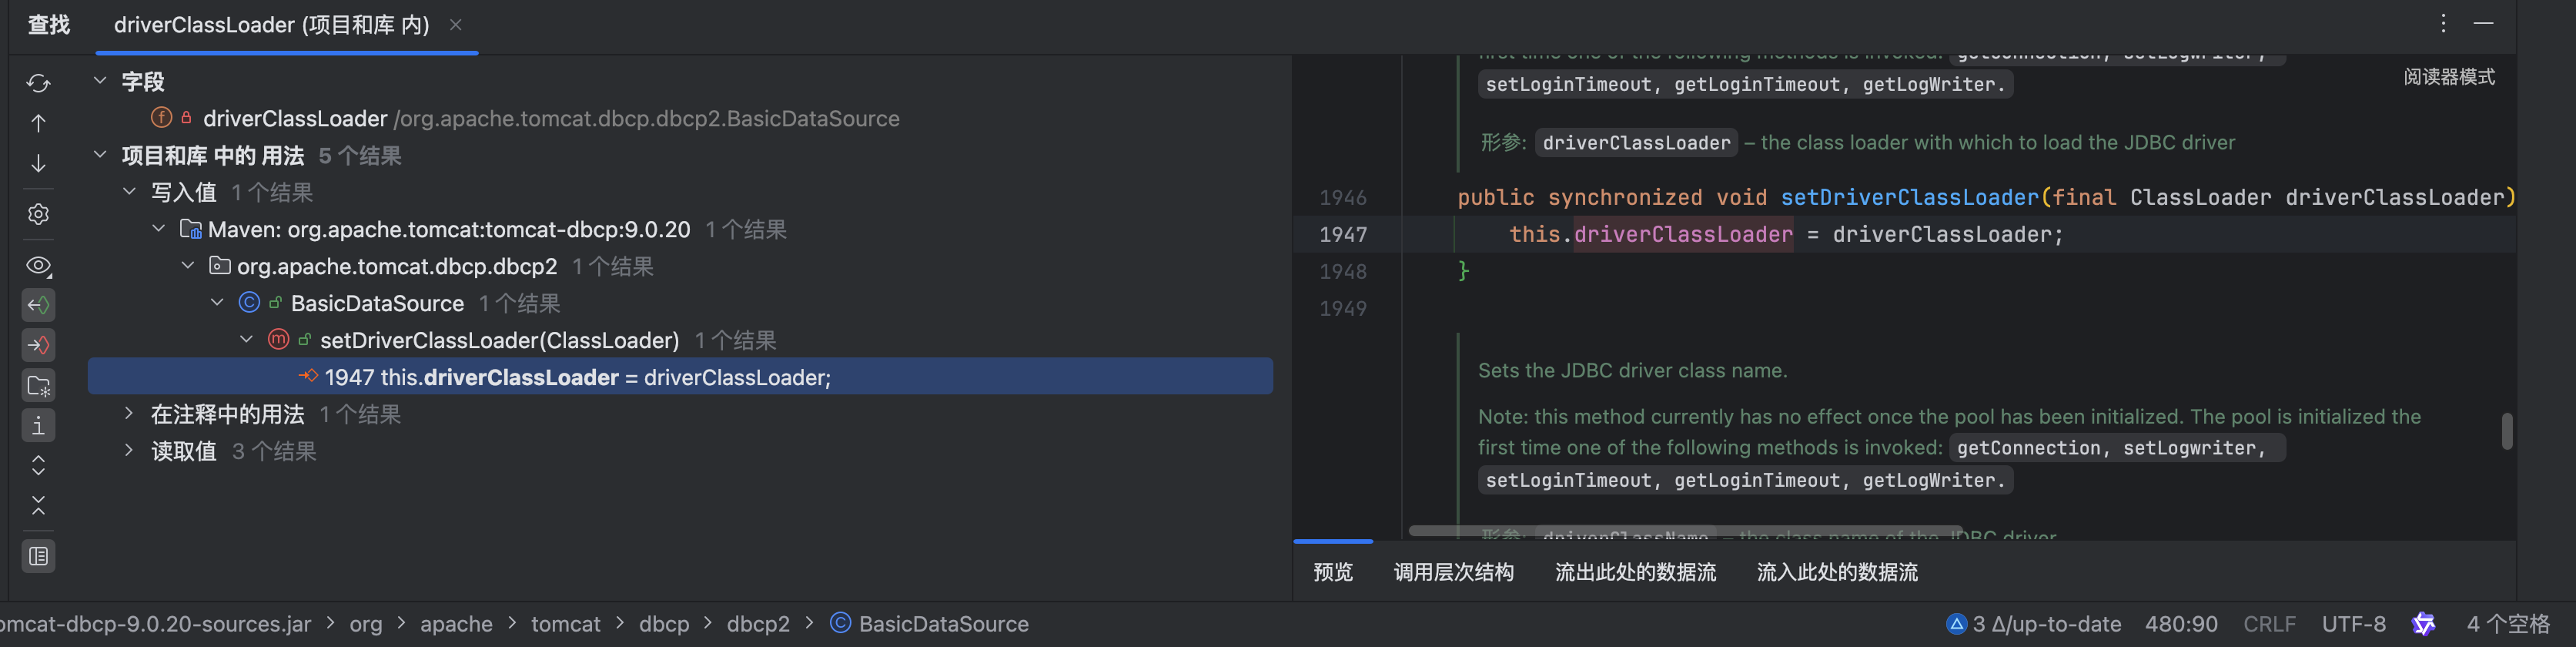This screenshot has width=2576, height=647.
Task: Open the 流入此处的数据流 tab
Action: click(1837, 572)
